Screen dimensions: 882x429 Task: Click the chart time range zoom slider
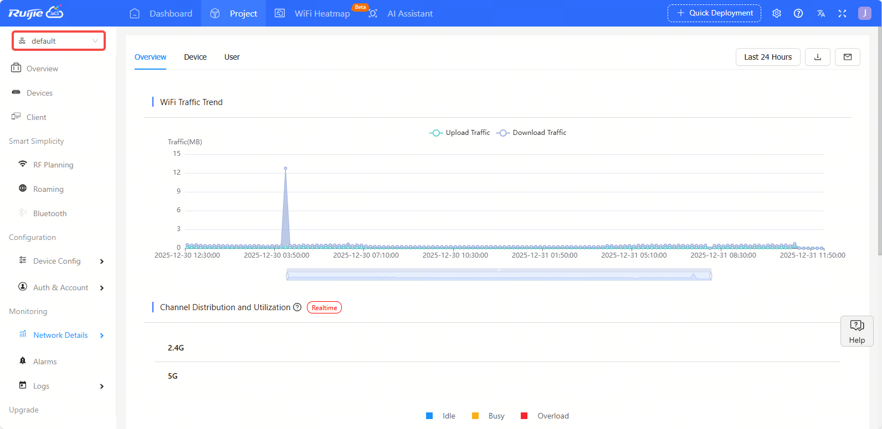coord(499,275)
